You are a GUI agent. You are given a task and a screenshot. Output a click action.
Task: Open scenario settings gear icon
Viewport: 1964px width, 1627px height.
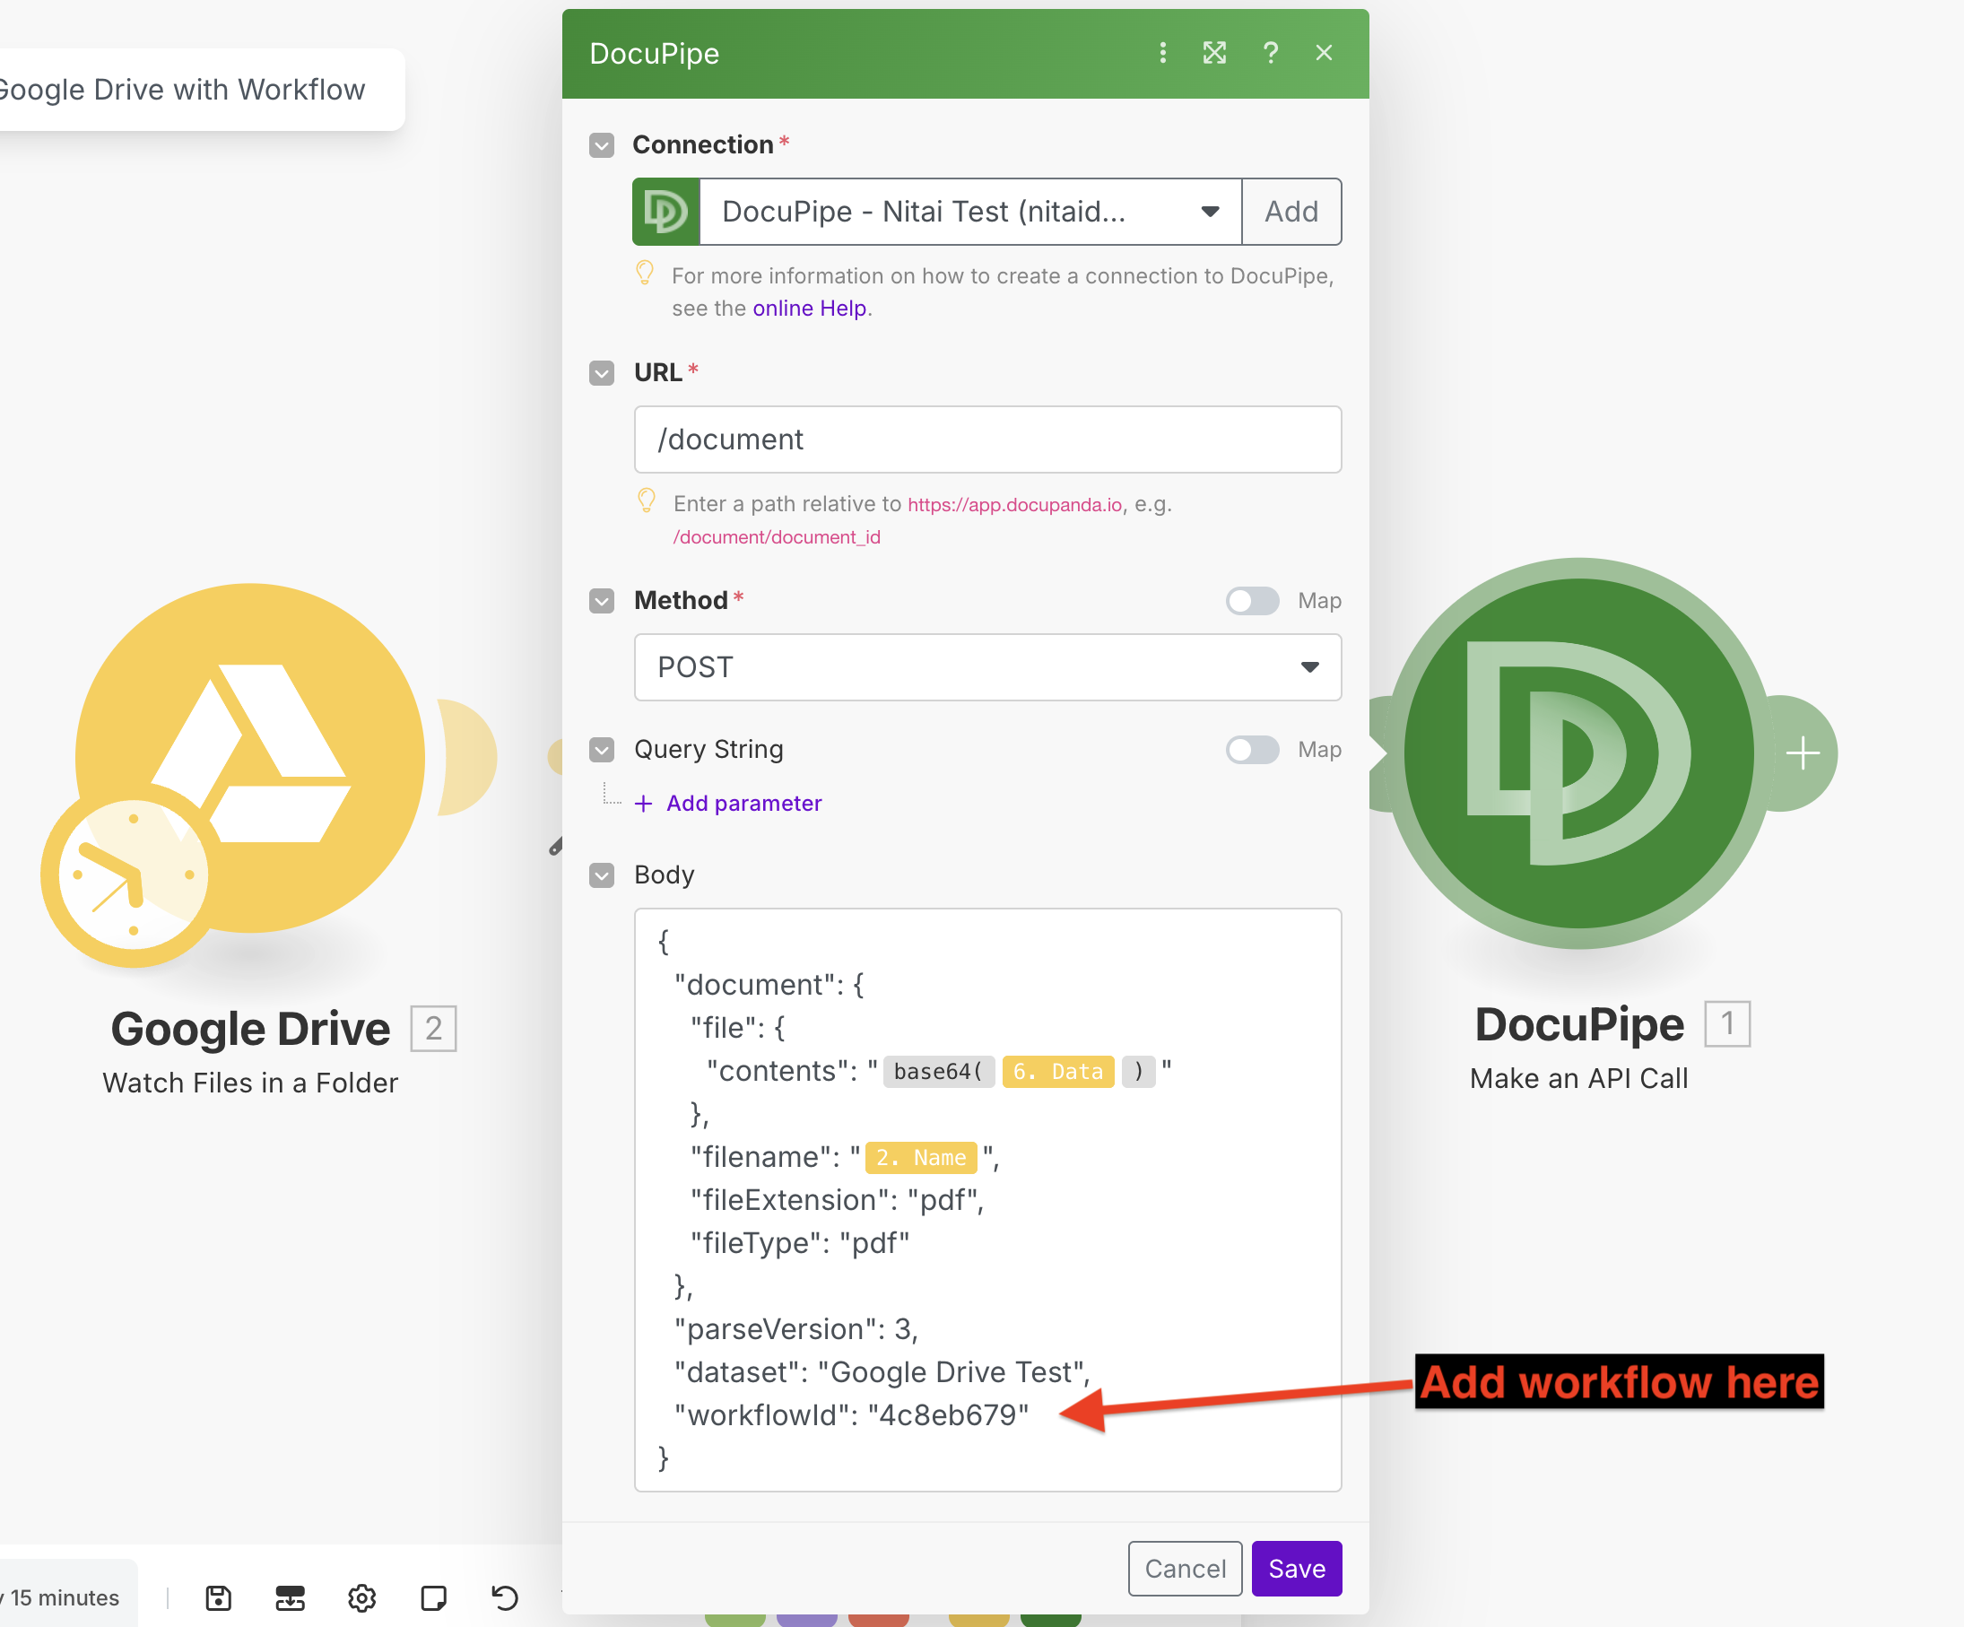tap(362, 1597)
